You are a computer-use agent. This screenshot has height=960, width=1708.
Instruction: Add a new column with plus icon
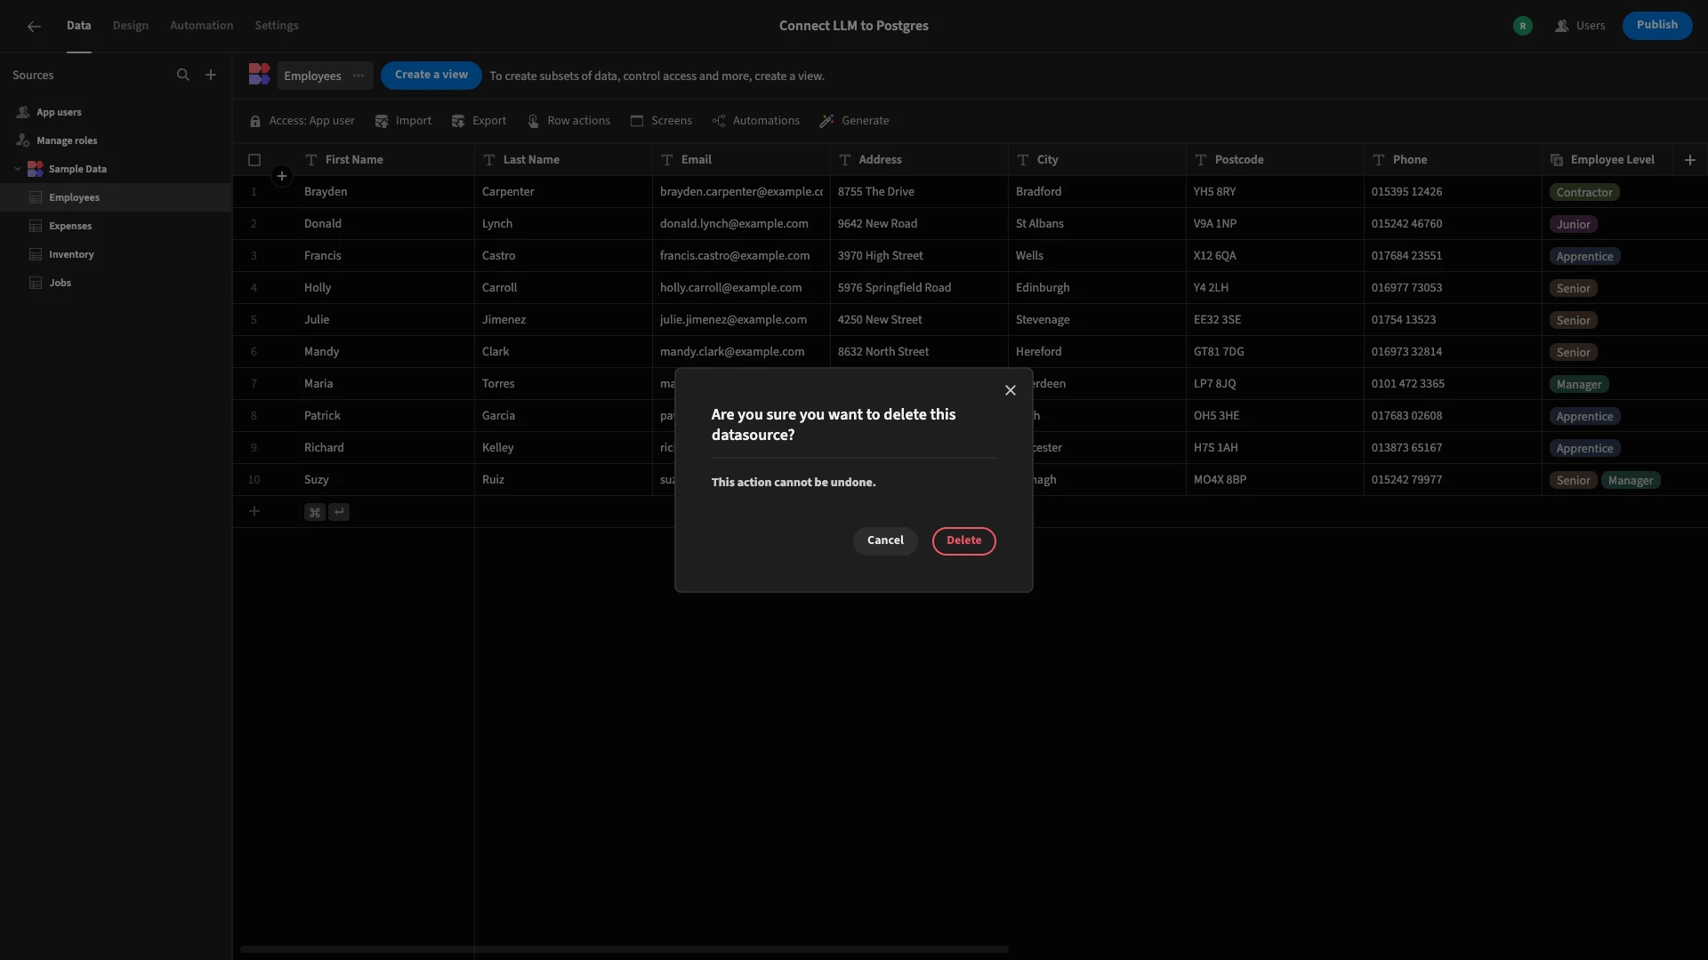[1690, 160]
